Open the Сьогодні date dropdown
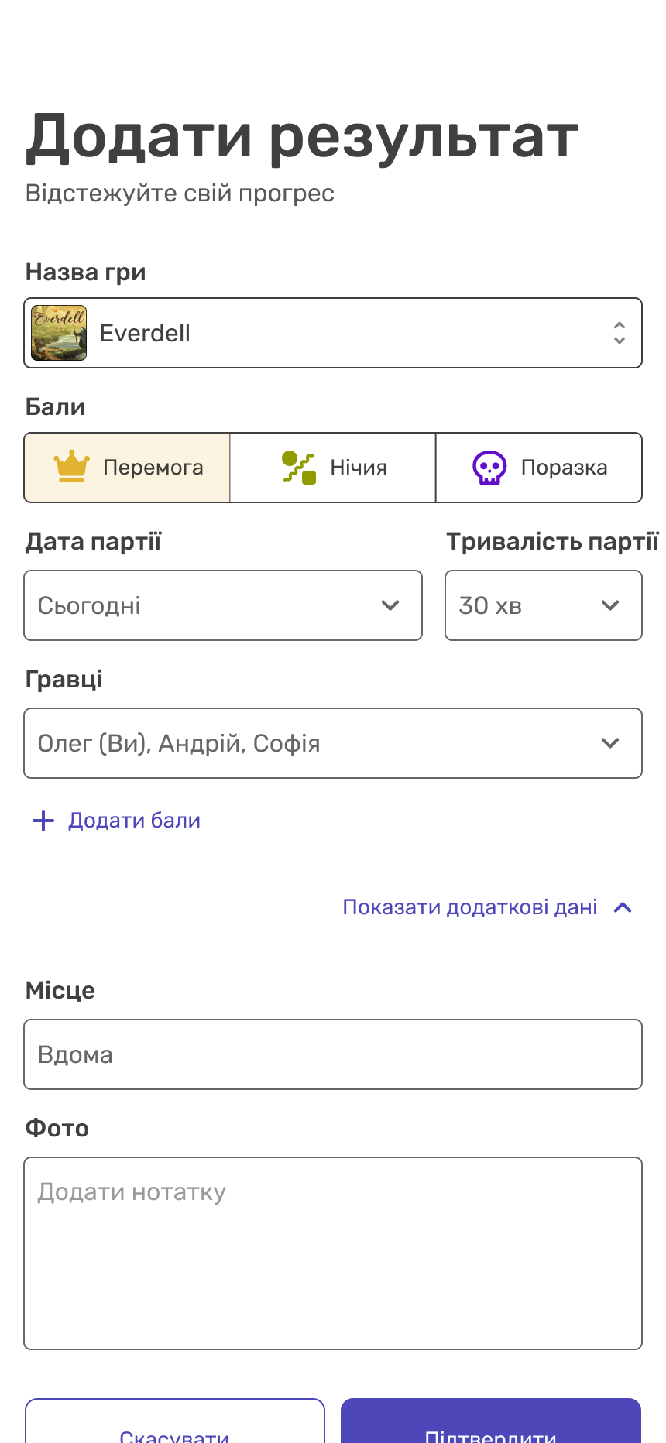Image resolution: width=666 pixels, height=1443 pixels. click(223, 605)
